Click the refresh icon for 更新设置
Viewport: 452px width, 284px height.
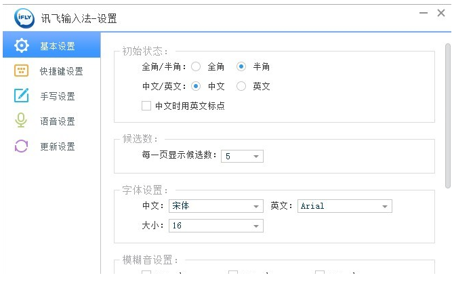tap(21, 146)
